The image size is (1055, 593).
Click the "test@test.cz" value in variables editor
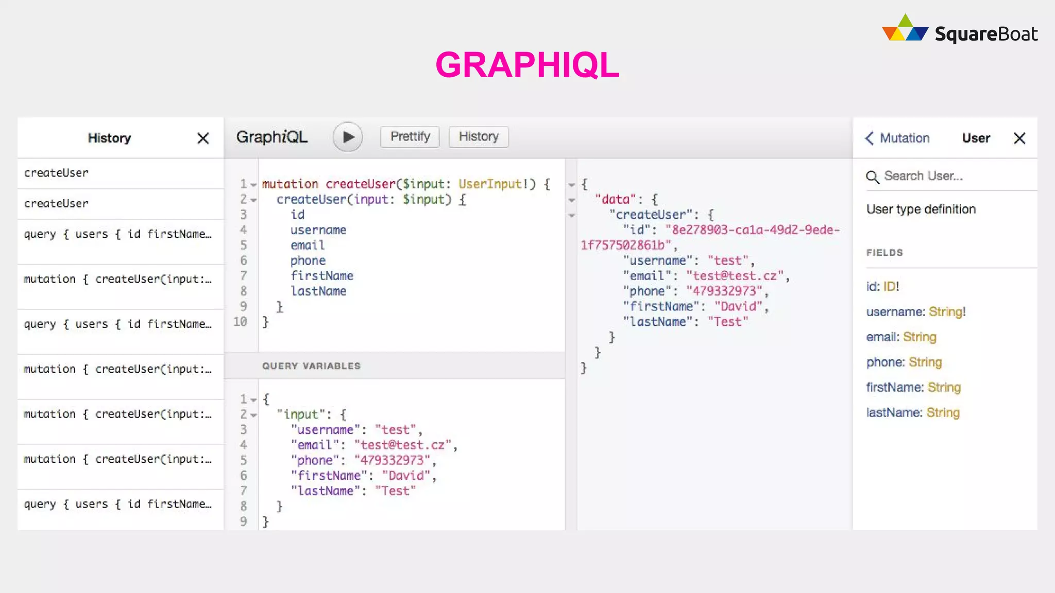(403, 445)
